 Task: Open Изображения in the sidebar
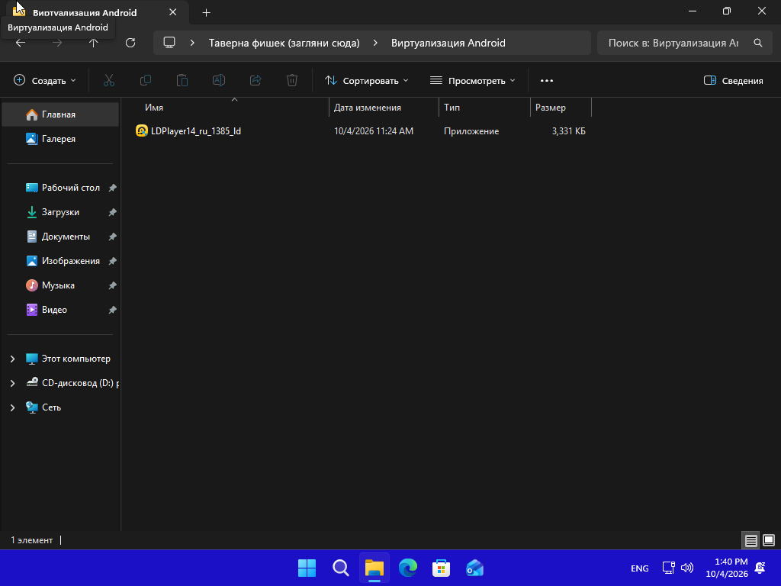(60, 261)
